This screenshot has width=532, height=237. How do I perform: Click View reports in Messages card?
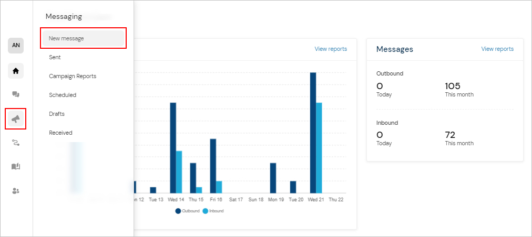coord(497,49)
